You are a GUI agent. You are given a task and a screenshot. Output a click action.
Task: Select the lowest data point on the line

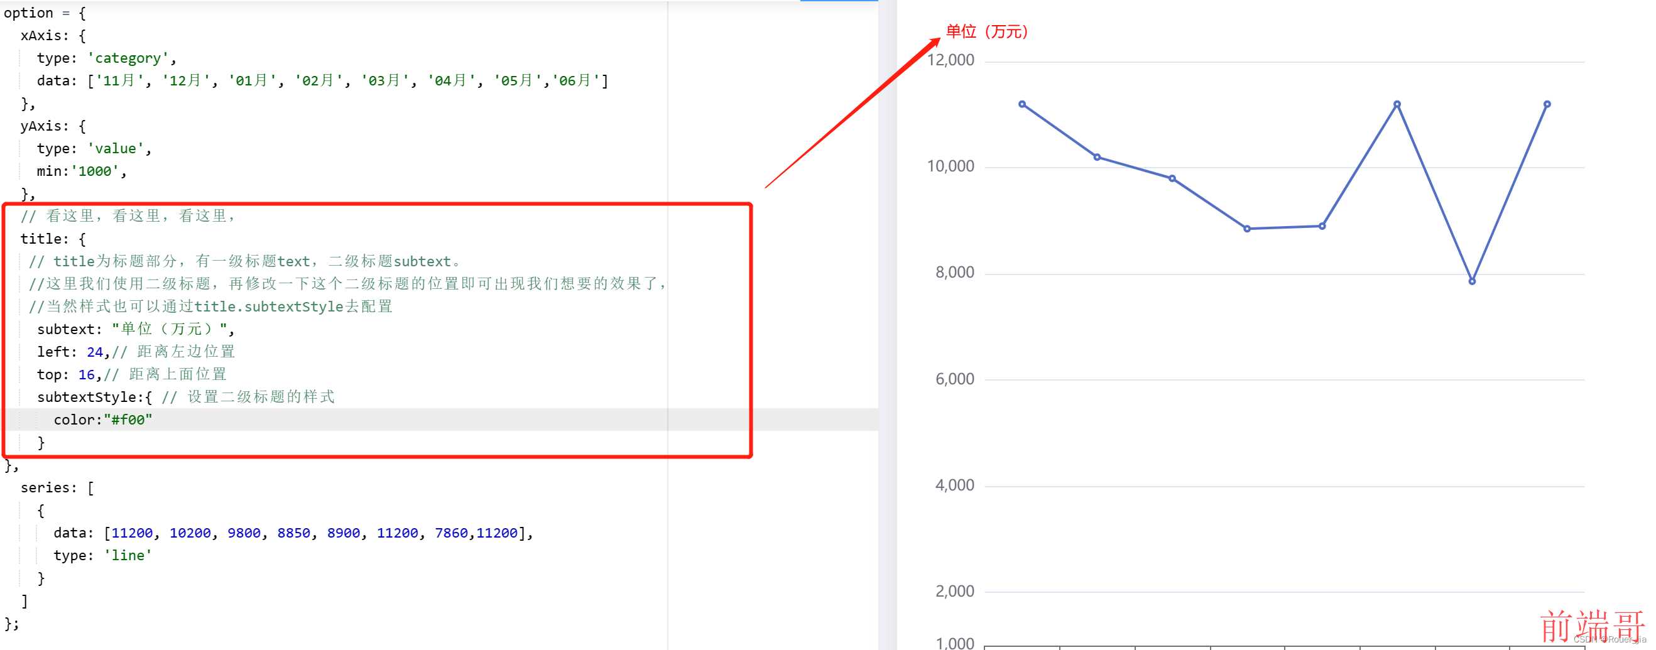[1472, 281]
